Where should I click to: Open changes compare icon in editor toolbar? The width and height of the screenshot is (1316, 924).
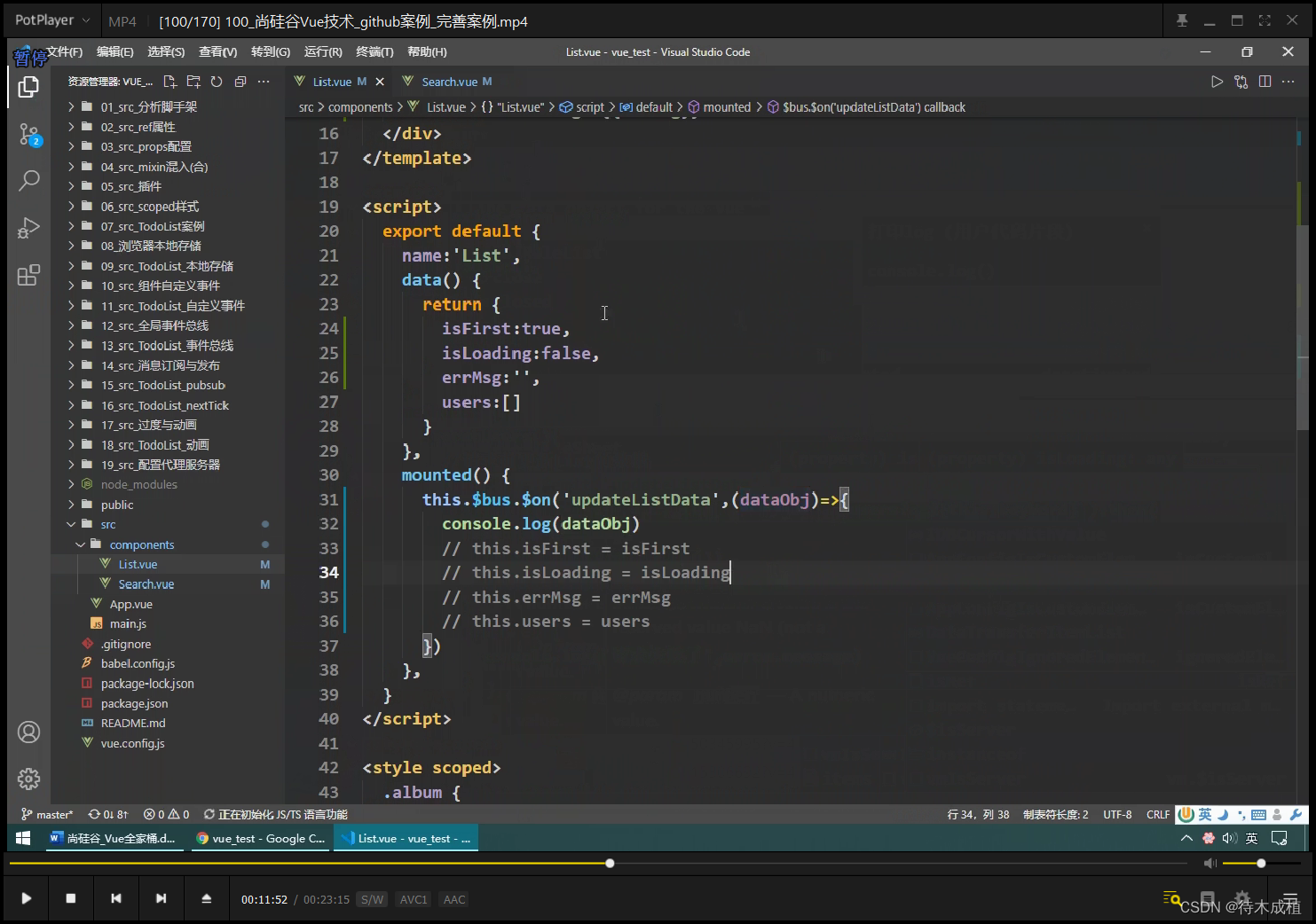coord(1241,82)
